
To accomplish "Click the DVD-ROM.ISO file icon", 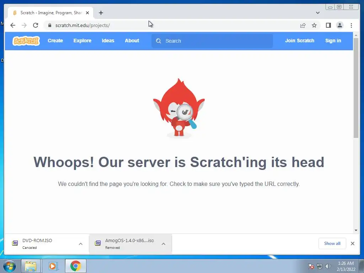I will pos(15,243).
